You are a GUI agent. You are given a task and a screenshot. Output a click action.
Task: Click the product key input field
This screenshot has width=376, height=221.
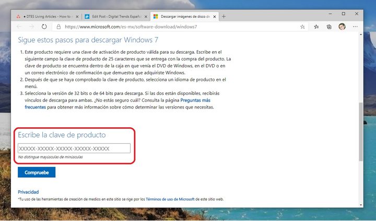tap(74, 148)
